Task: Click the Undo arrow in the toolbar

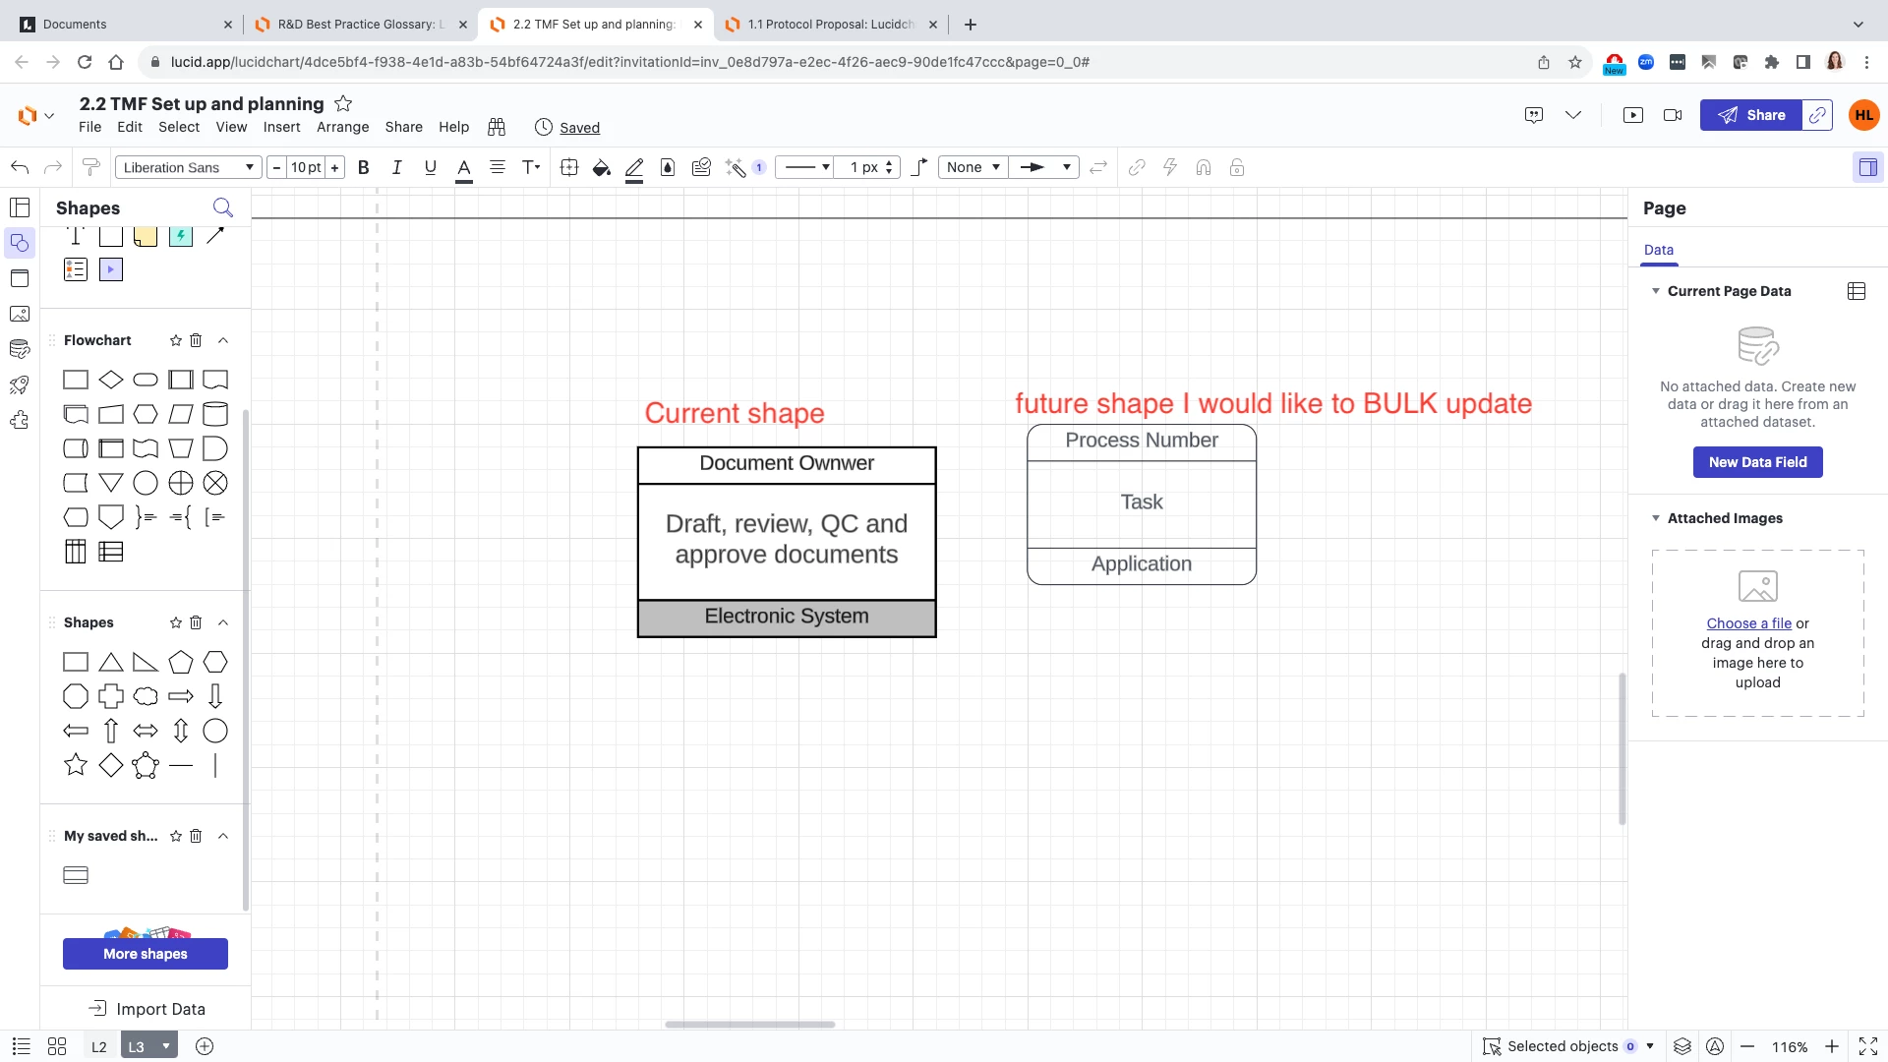Action: pos(20,167)
